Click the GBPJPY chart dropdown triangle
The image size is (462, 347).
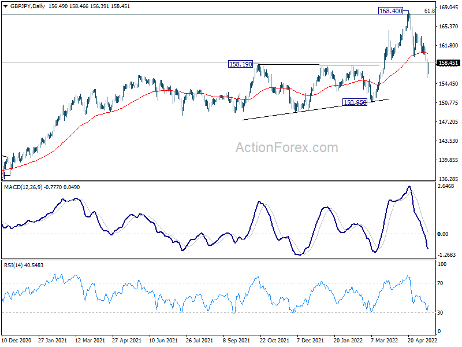tap(5, 6)
